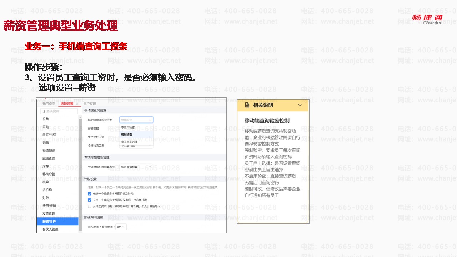Open the 移动端查询验密控制 dropdown
The width and height of the screenshot is (457, 257).
(x=136, y=120)
